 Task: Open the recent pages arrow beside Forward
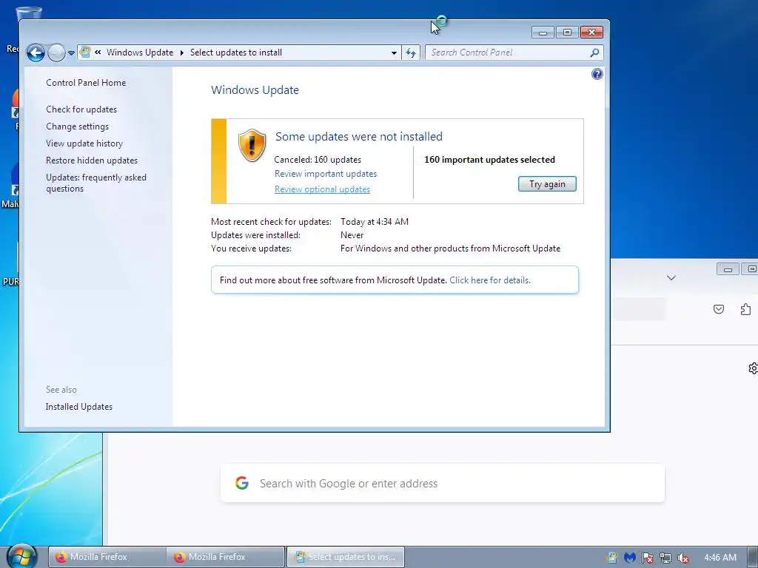tap(71, 53)
